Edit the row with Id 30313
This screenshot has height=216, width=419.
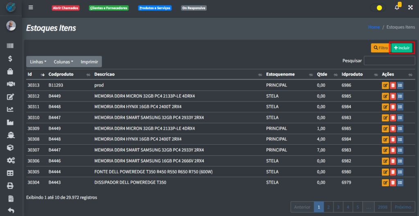point(385,85)
